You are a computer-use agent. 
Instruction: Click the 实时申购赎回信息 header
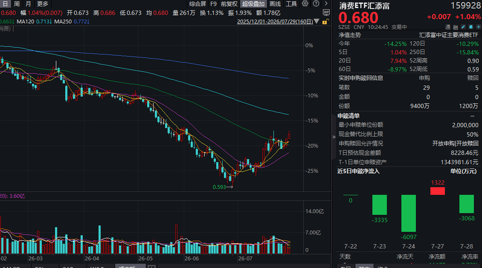360,78
